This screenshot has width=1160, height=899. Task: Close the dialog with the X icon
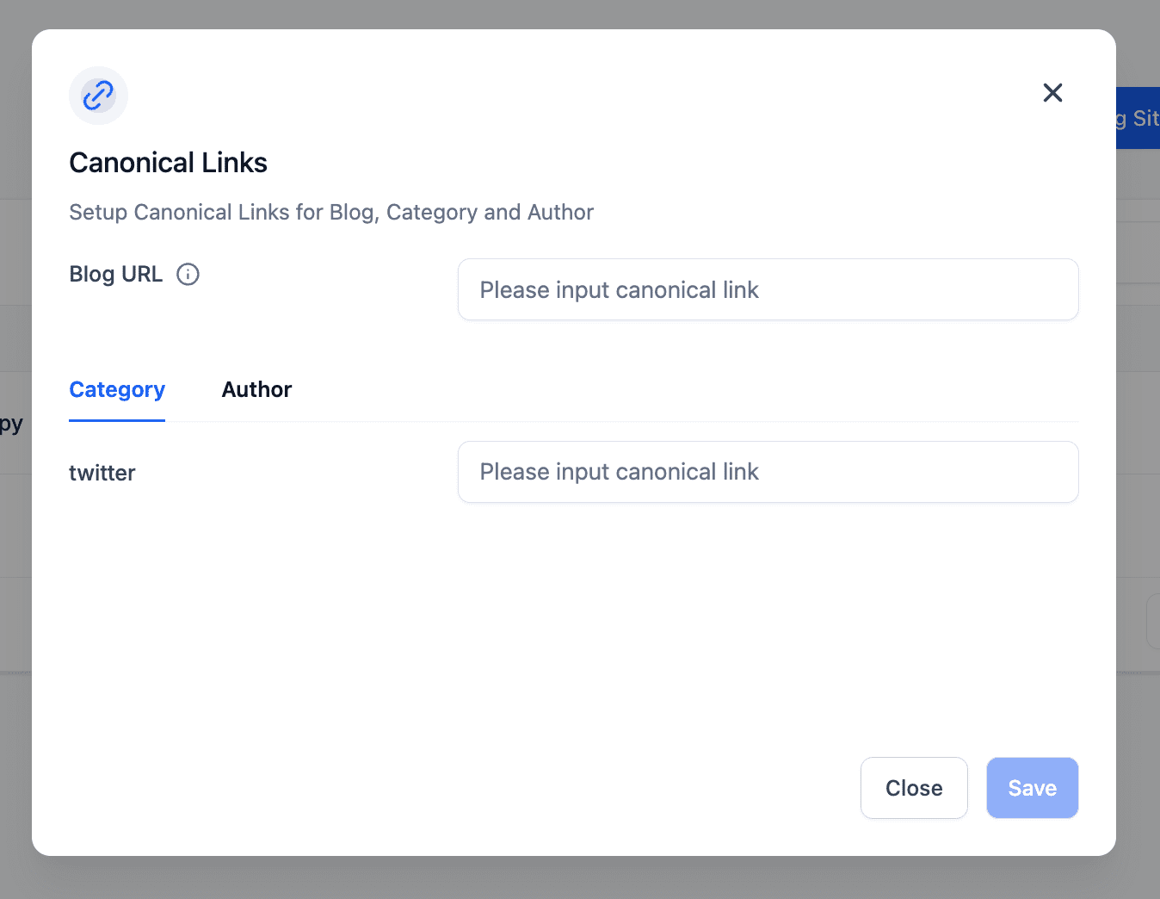tap(1052, 93)
